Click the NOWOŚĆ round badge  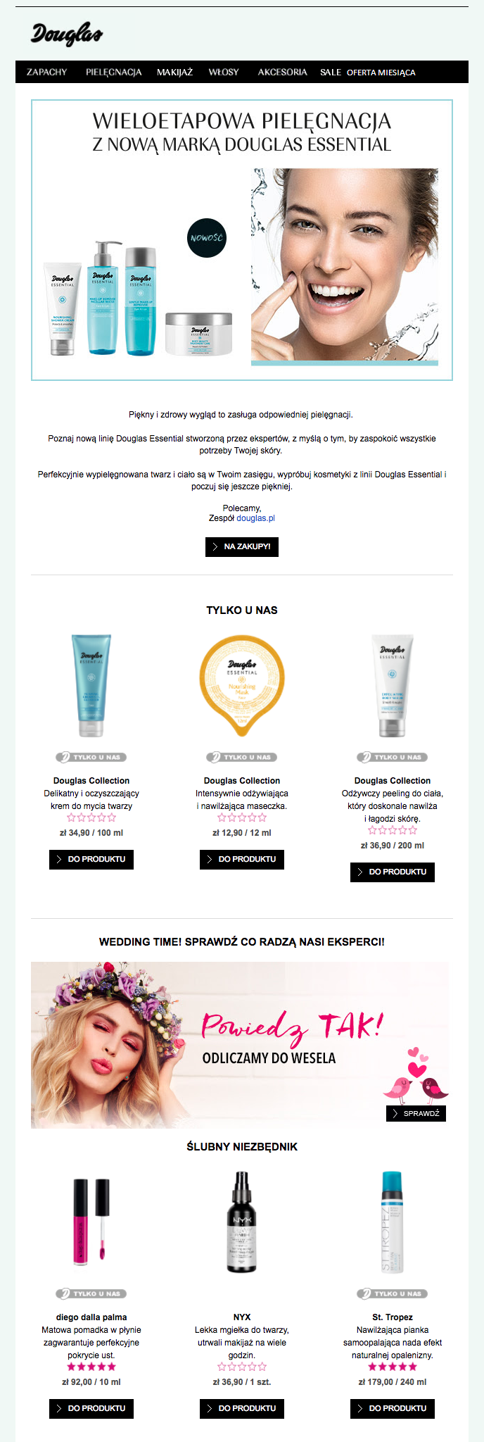[x=207, y=238]
